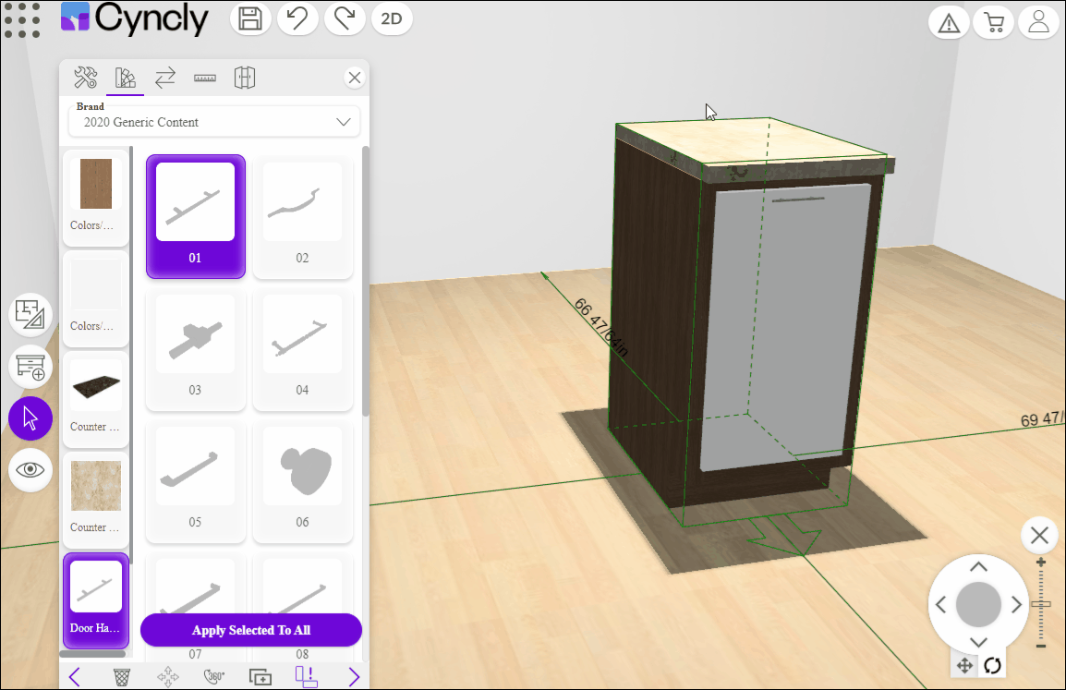This screenshot has height=690, width=1066.
Task: Pan camera right arrow
Action: (x=1016, y=604)
